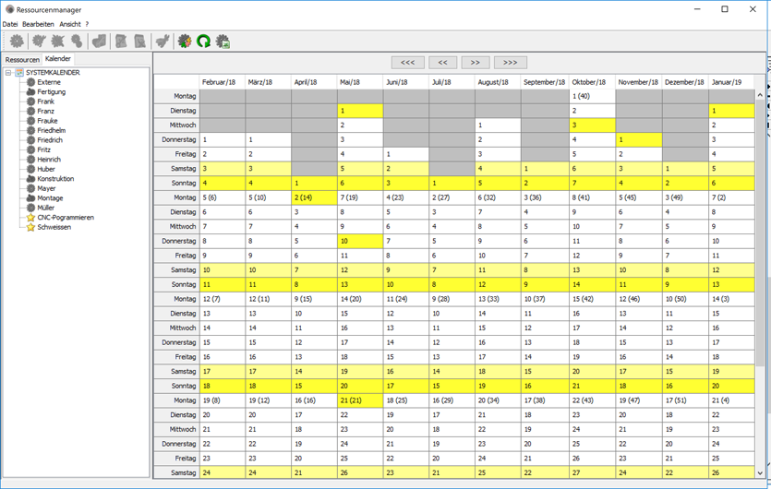
Task: Click cell 10 (50) in the Dezember column
Action: click(x=685, y=299)
